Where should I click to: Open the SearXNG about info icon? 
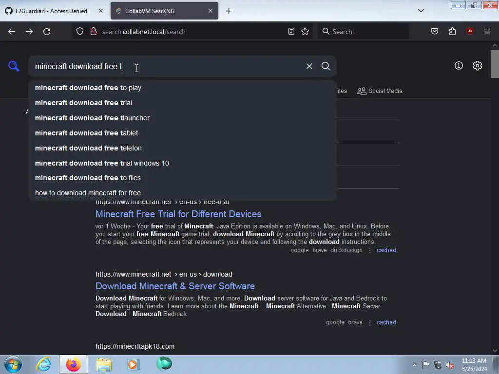point(458,66)
